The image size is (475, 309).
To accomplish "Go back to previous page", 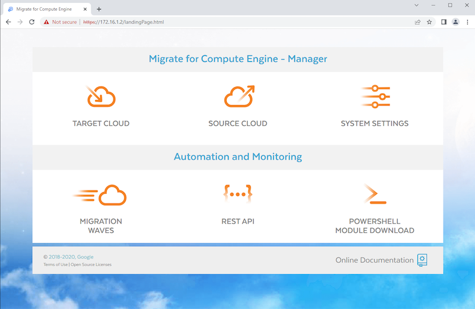I will [x=8, y=22].
